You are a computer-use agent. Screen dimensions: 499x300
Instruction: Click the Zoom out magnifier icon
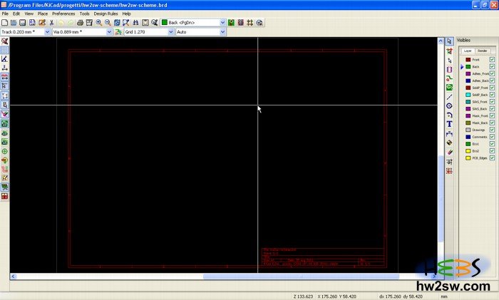point(108,23)
